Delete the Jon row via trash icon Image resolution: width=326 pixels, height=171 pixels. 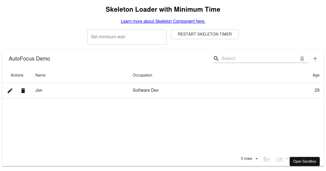pyautogui.click(x=23, y=91)
